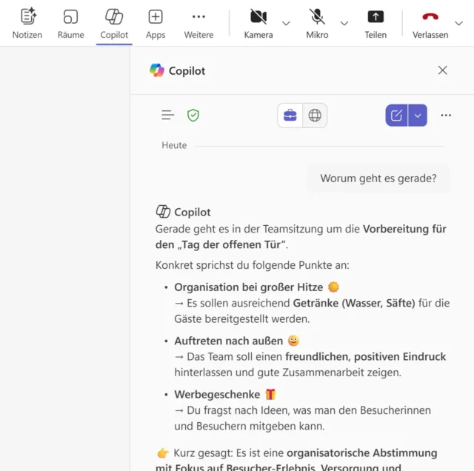Image resolution: width=474 pixels, height=471 pixels.
Task: Start a new Copilot chat
Action: pos(396,116)
